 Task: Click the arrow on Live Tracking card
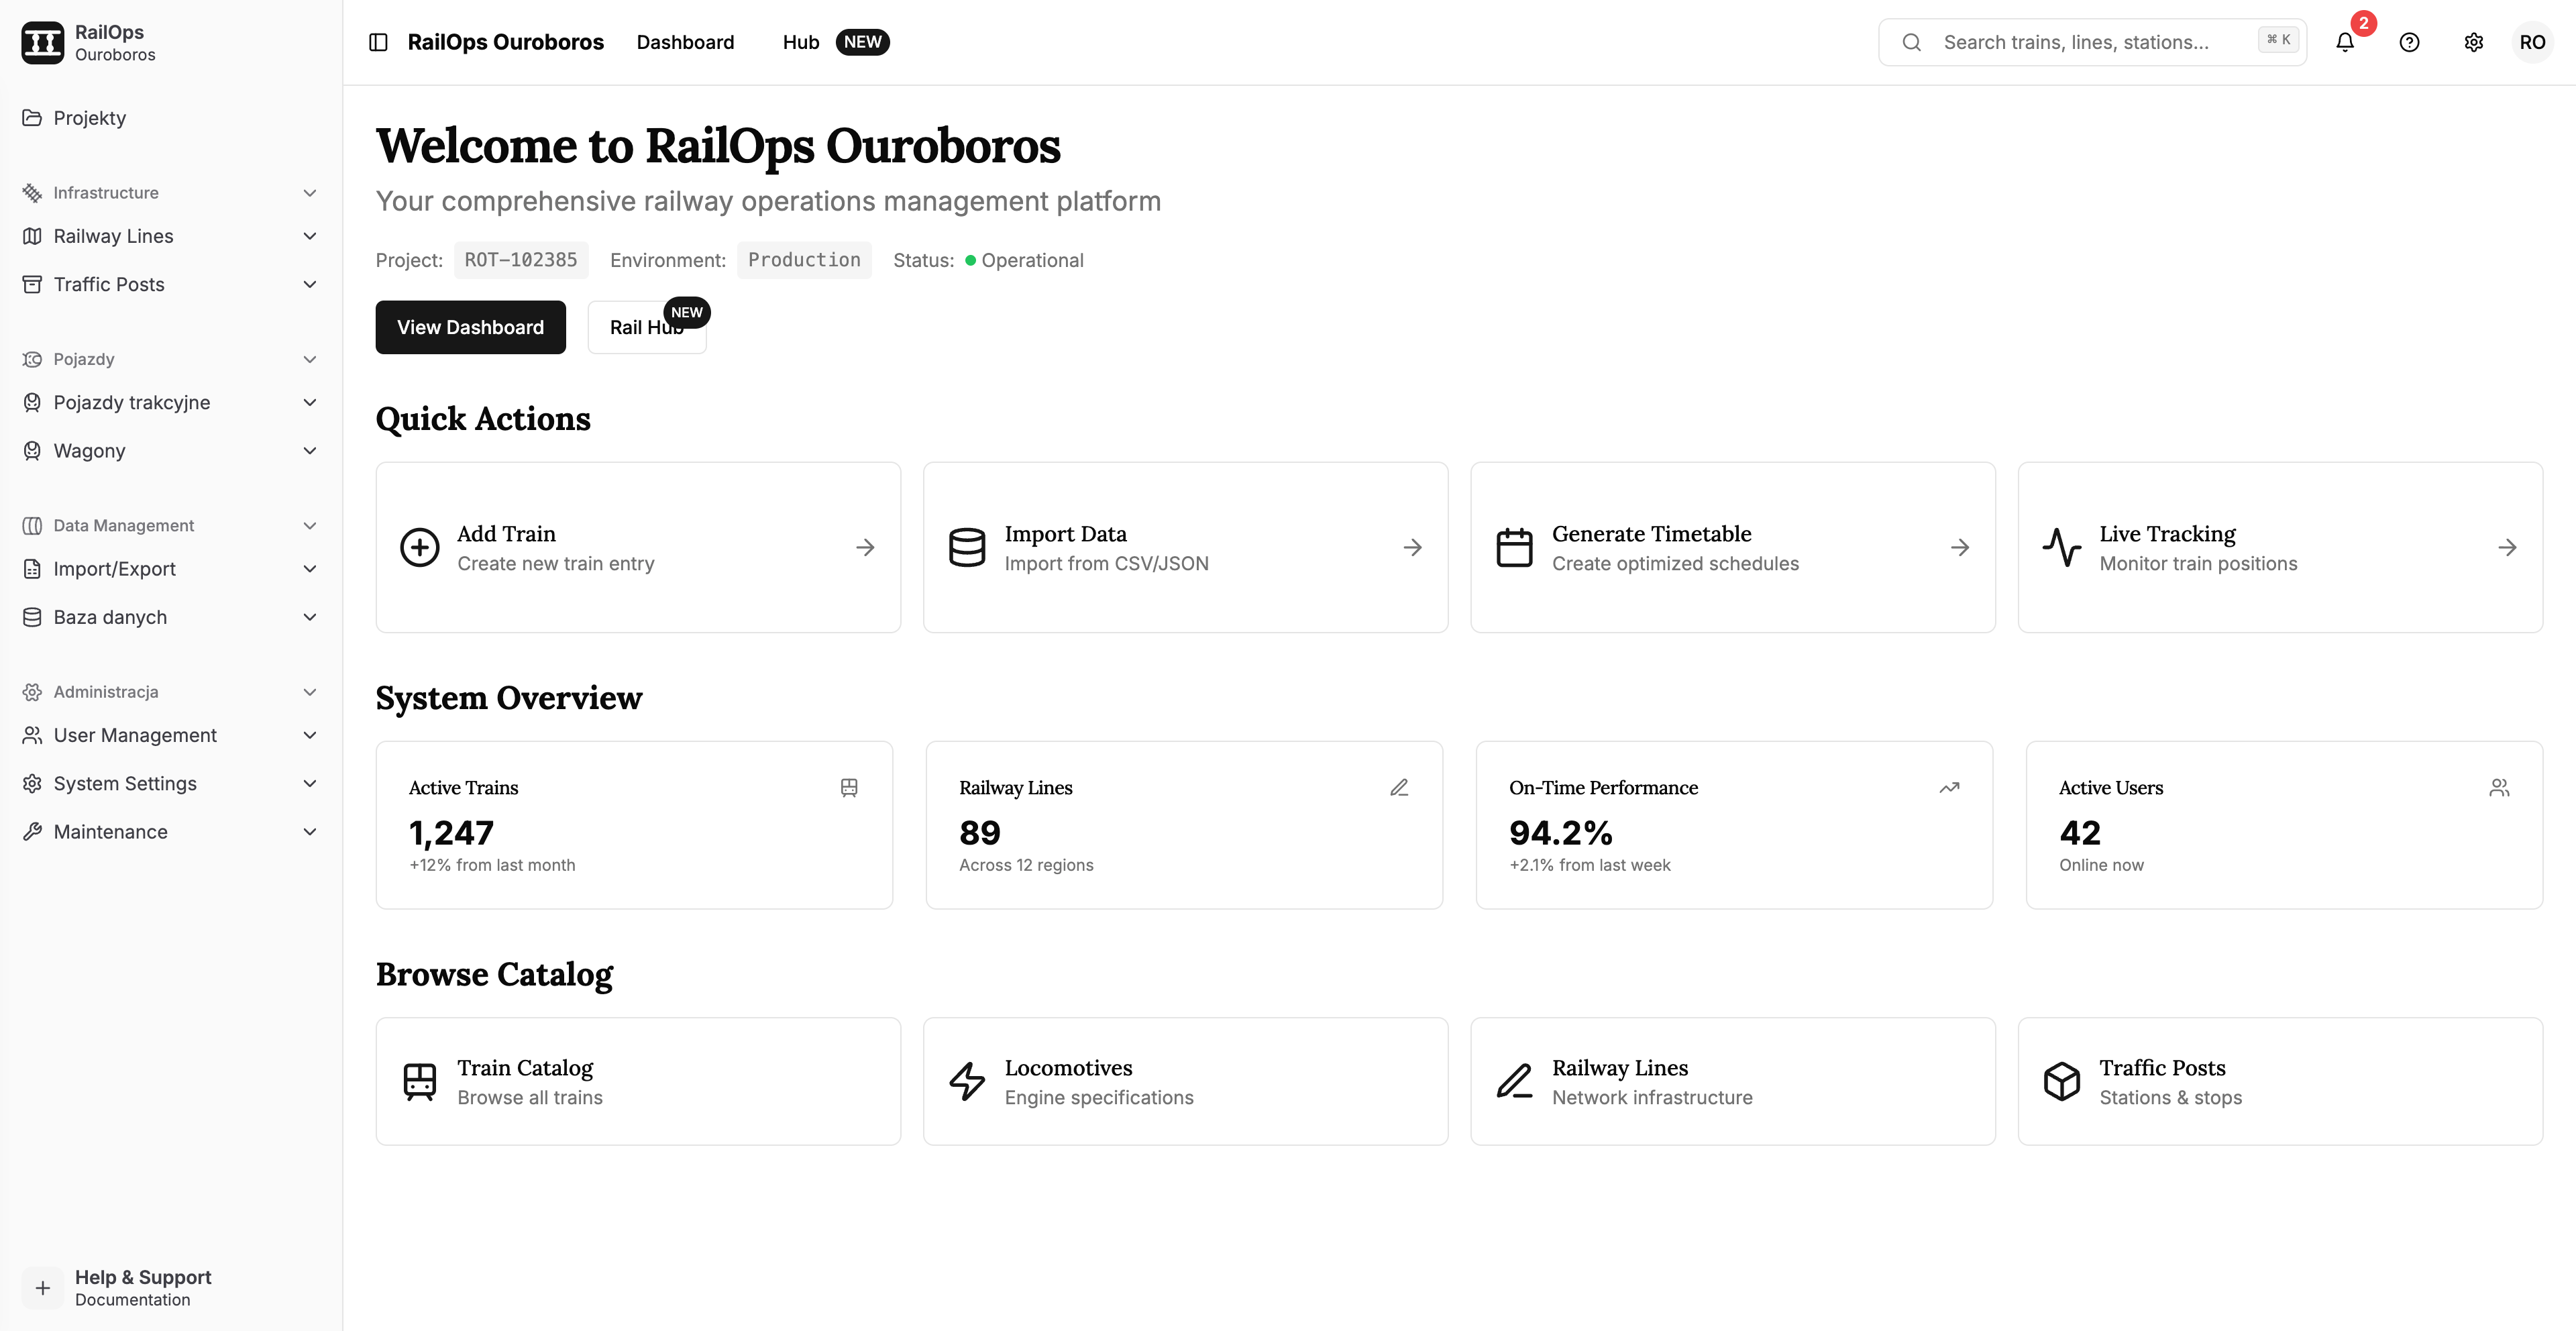(x=2507, y=547)
